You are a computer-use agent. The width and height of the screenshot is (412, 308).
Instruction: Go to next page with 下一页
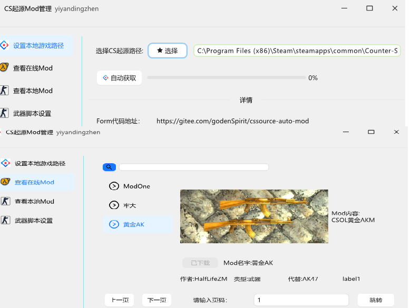(x=156, y=300)
